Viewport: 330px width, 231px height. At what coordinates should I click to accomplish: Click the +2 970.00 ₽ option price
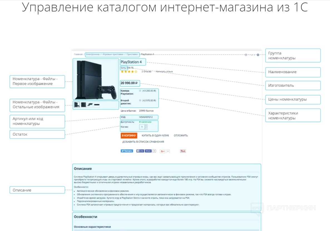click(149, 100)
